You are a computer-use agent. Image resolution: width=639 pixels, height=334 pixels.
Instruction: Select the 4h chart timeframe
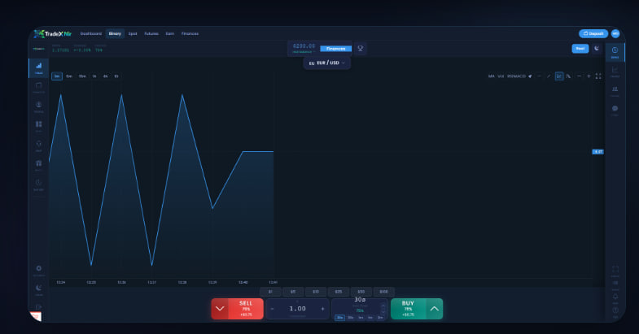105,76
